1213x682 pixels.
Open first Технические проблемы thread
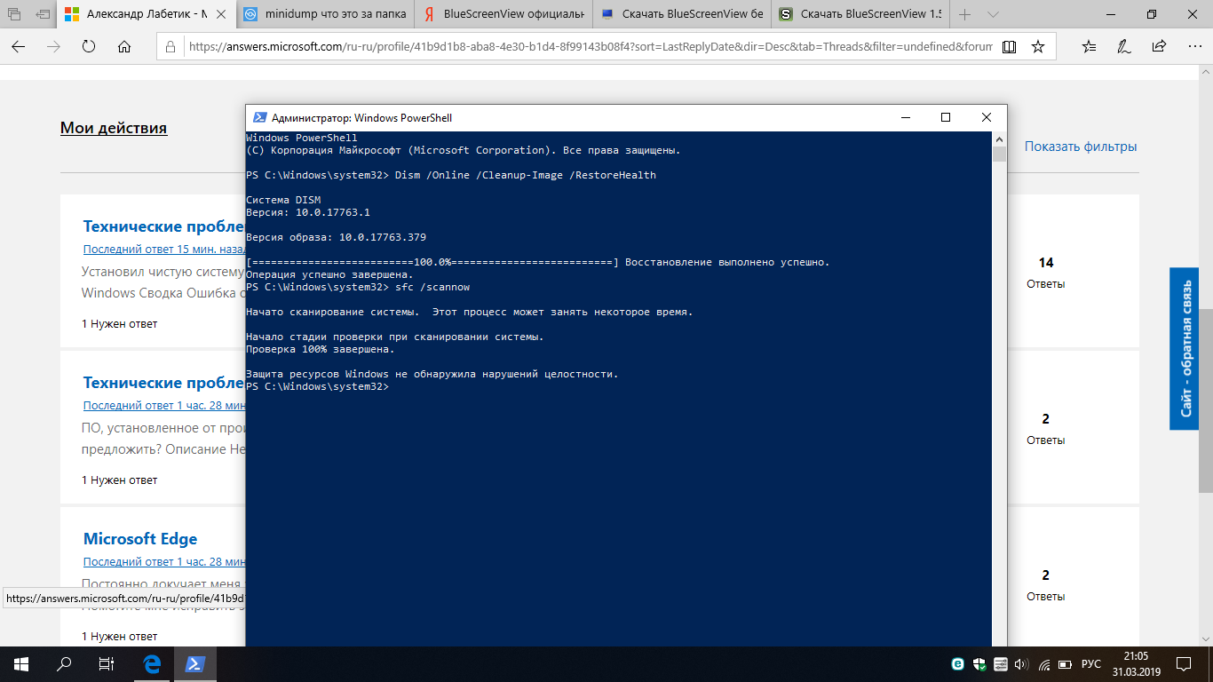pos(163,226)
